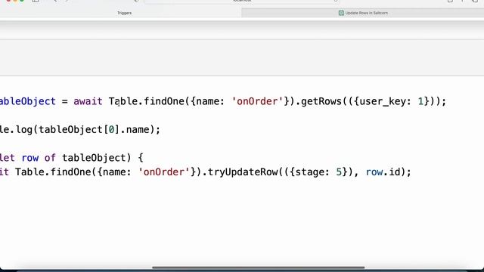
Task: Click 'stage' in the tryUpdateRow call
Action: pos(309,172)
